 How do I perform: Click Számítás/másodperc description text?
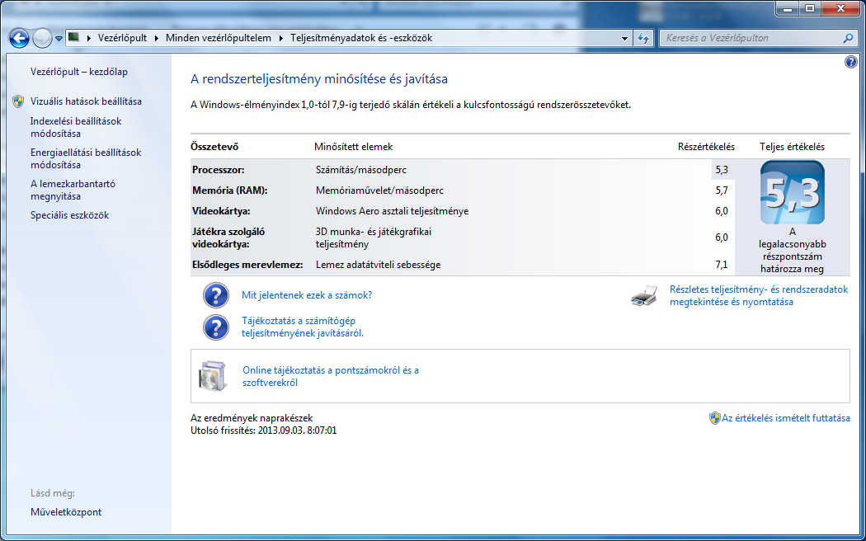pyautogui.click(x=361, y=170)
